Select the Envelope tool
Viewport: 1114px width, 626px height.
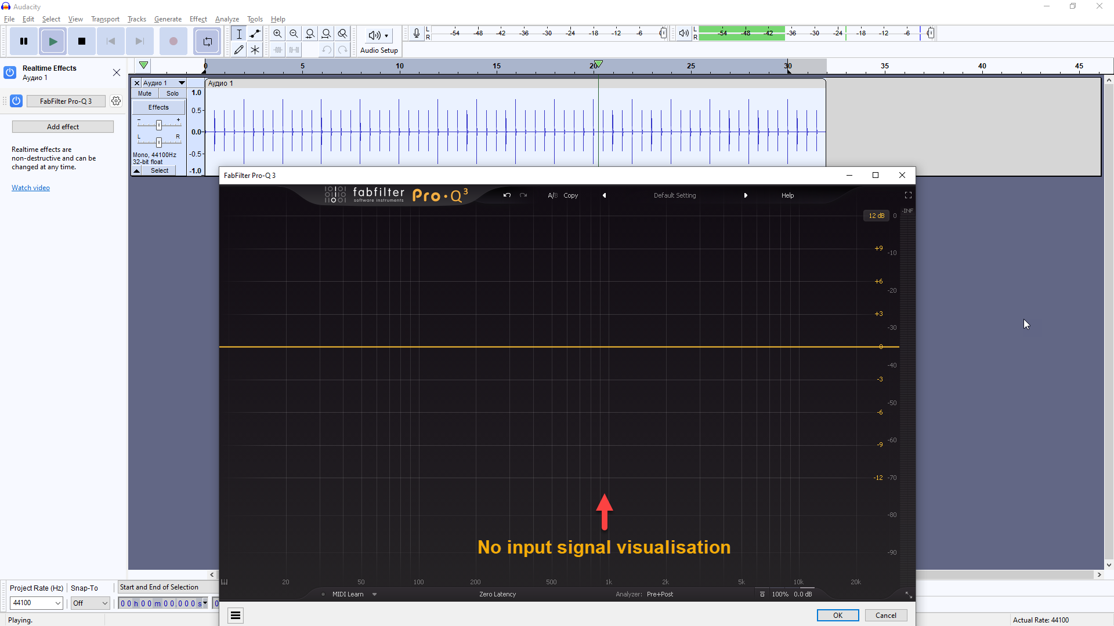coord(255,34)
